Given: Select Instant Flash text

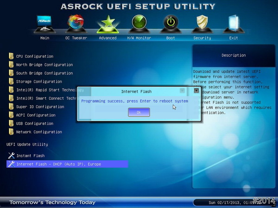Looking at the screenshot, I should 30,156.
